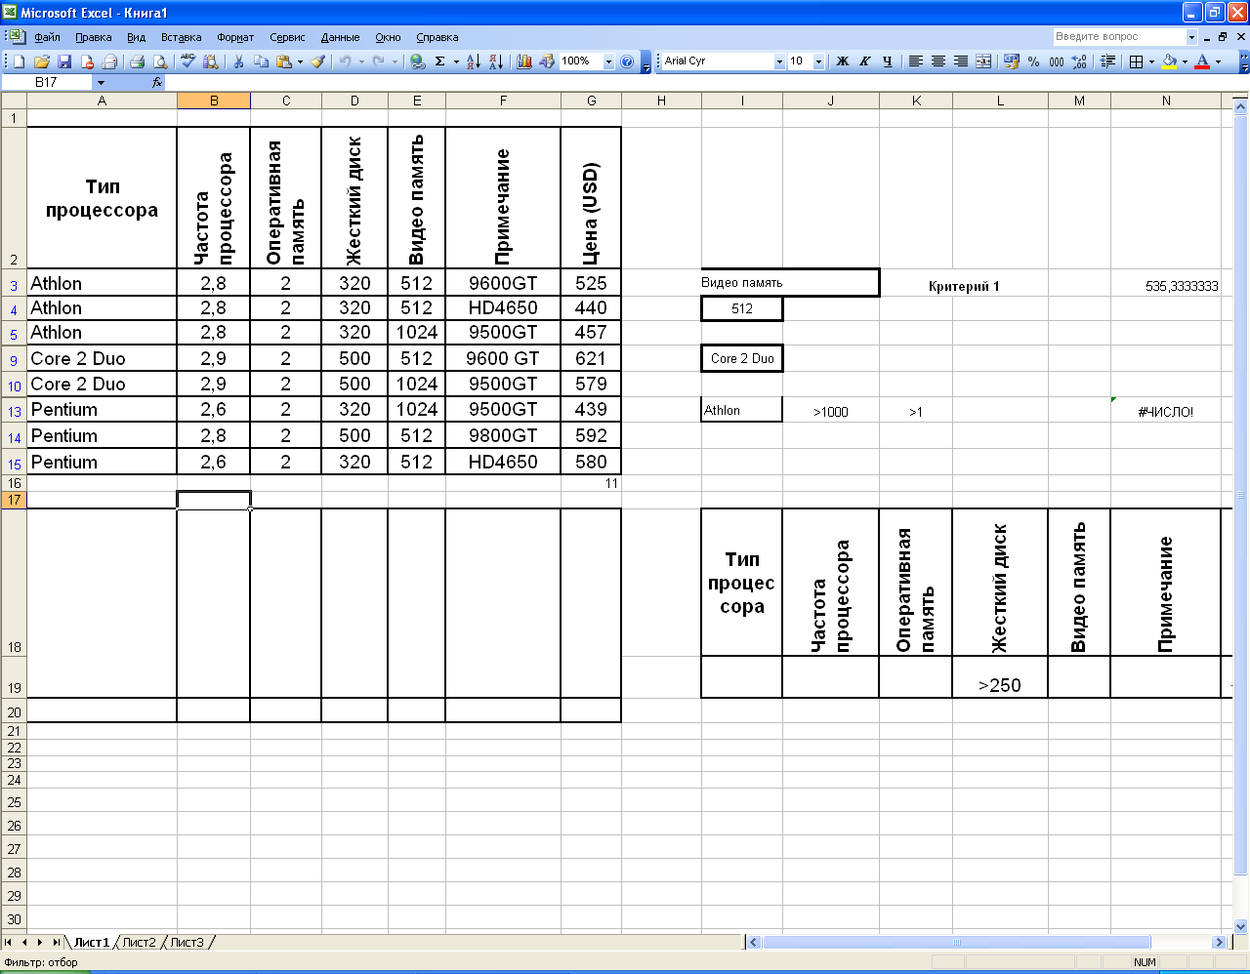Apply Currency format
This screenshot has width=1250, height=974.
click(1012, 61)
